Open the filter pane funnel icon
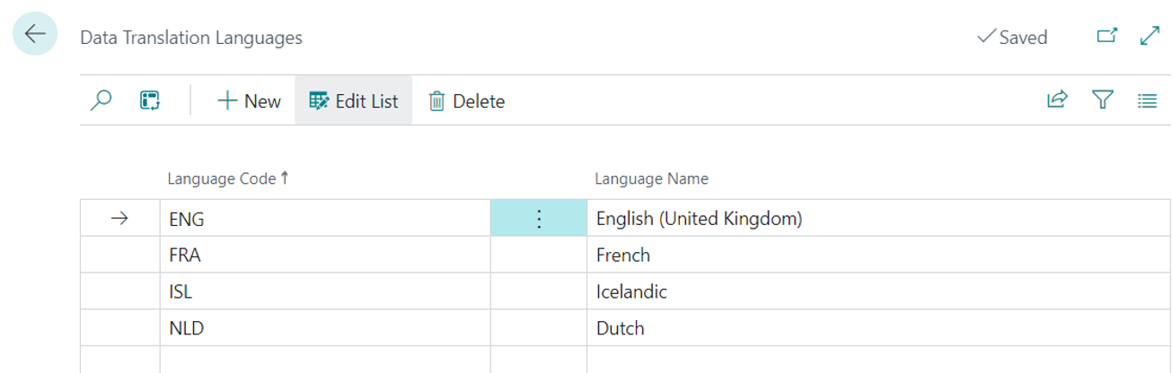Screen dimensions: 1172x373 1102,100
